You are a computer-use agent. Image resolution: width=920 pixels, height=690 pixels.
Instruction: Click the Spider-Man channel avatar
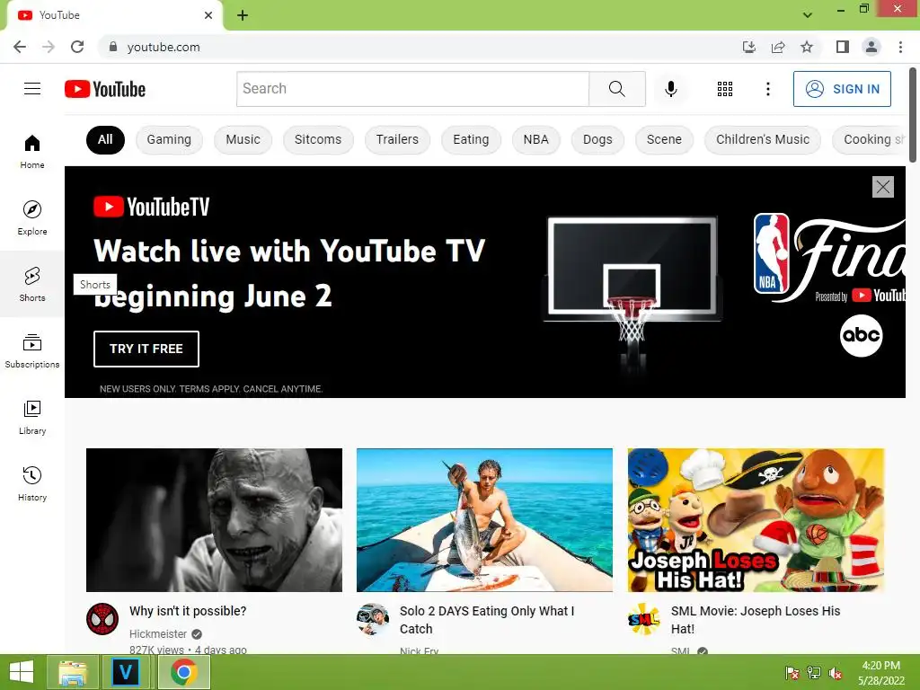(102, 618)
